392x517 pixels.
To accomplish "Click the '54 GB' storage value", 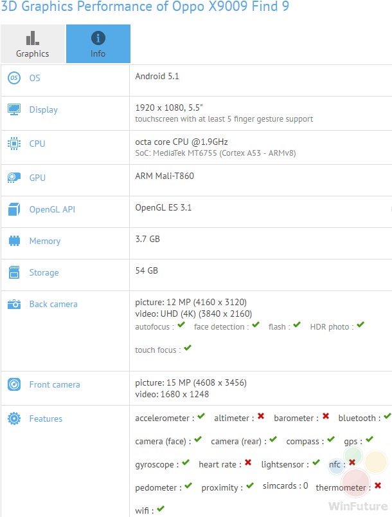I will coord(147,270).
